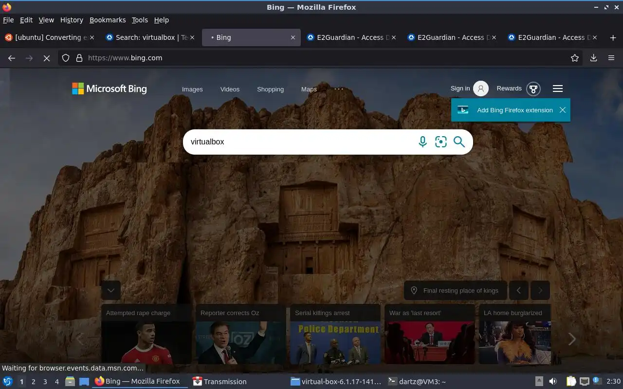Open the File menu
The height and width of the screenshot is (389, 623).
coord(8,20)
